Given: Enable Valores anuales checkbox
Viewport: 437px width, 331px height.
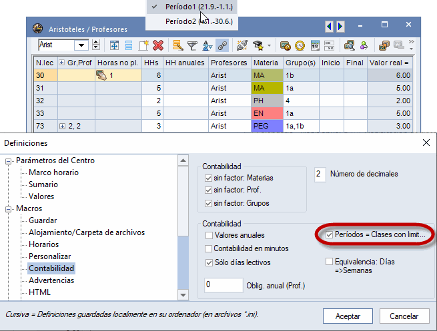Looking at the screenshot, I should 209,235.
